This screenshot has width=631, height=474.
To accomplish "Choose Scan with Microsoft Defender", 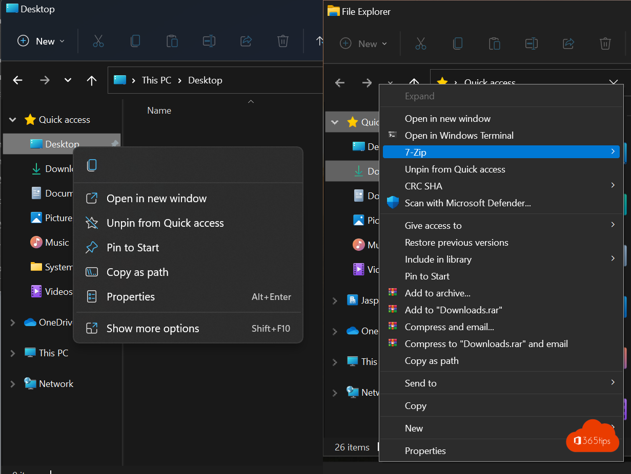I will pos(467,203).
